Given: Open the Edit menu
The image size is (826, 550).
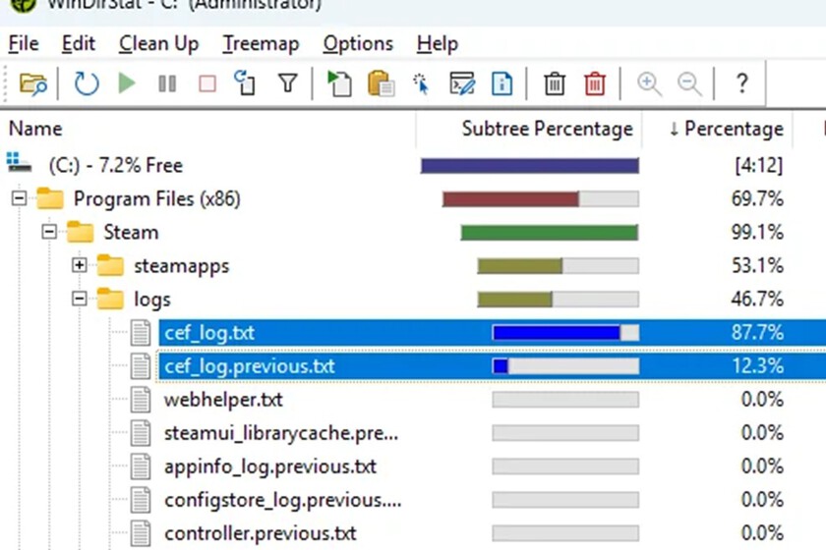Looking at the screenshot, I should [x=79, y=43].
